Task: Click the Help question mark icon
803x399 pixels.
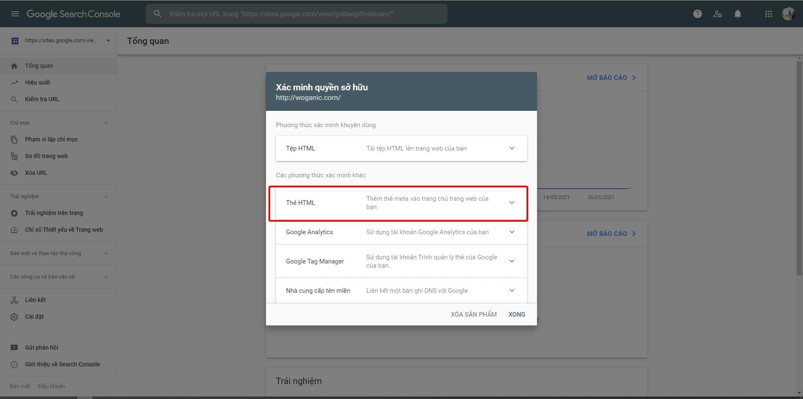Action: point(697,14)
